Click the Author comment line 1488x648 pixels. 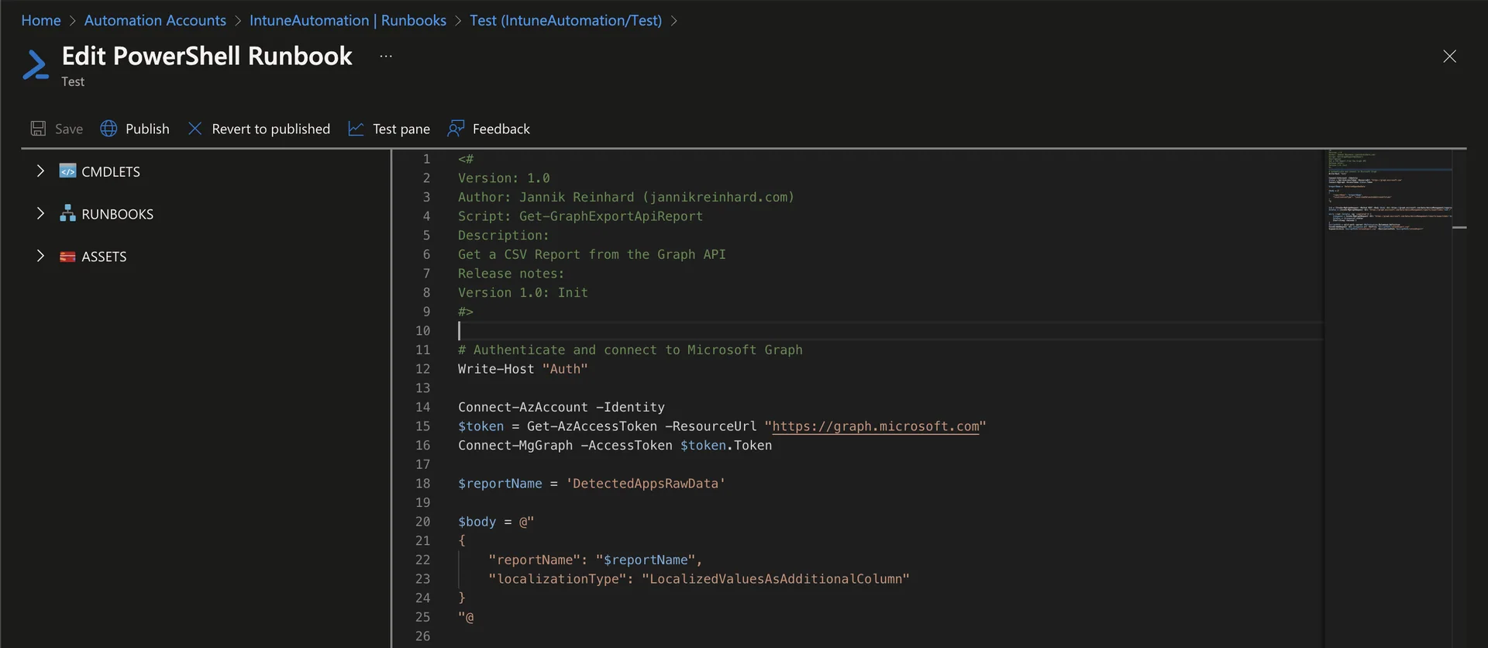point(625,197)
